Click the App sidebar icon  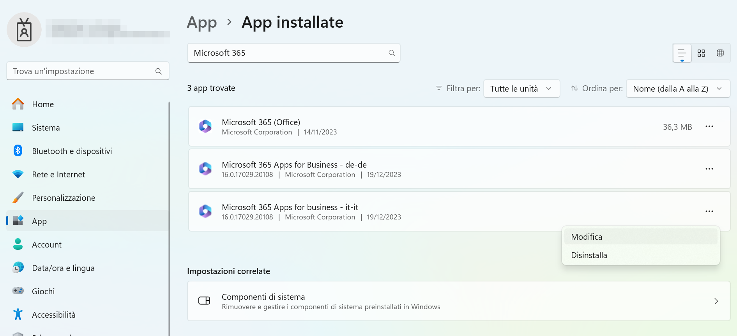(x=18, y=221)
